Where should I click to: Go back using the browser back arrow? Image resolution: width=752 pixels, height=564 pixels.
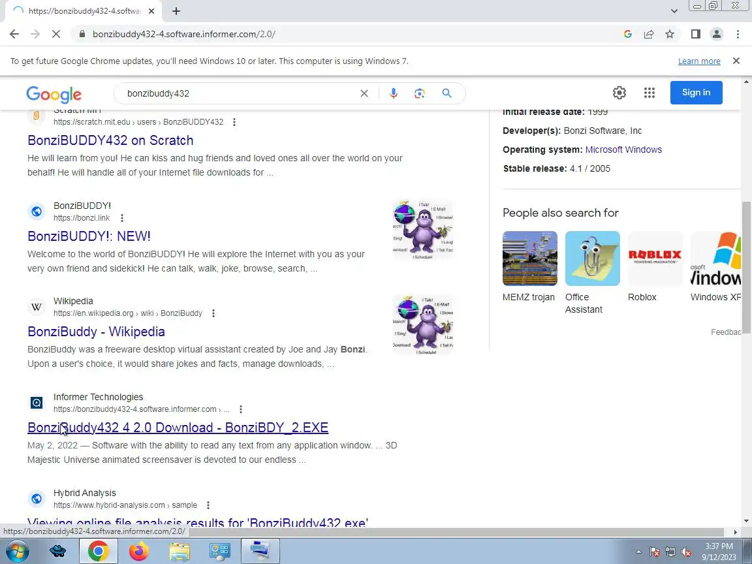[x=14, y=34]
